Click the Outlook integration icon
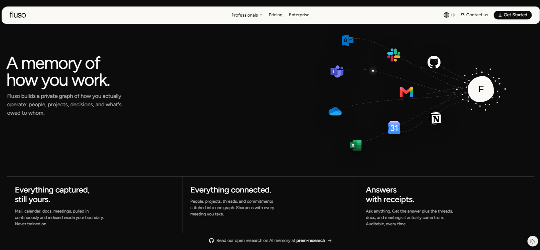540x250 pixels. [347, 40]
